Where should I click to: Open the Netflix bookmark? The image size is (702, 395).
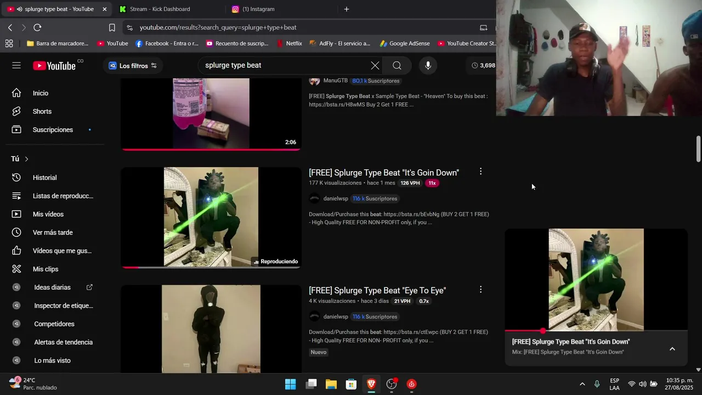(x=290, y=43)
